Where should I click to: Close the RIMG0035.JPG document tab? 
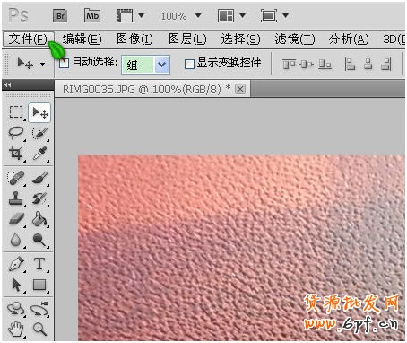pyautogui.click(x=240, y=89)
